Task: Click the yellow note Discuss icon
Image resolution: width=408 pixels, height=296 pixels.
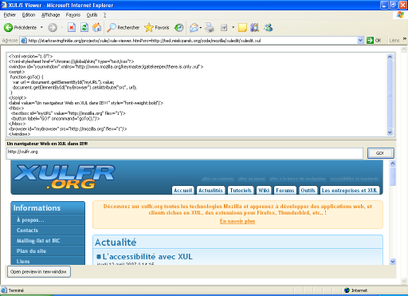Action: click(x=242, y=27)
